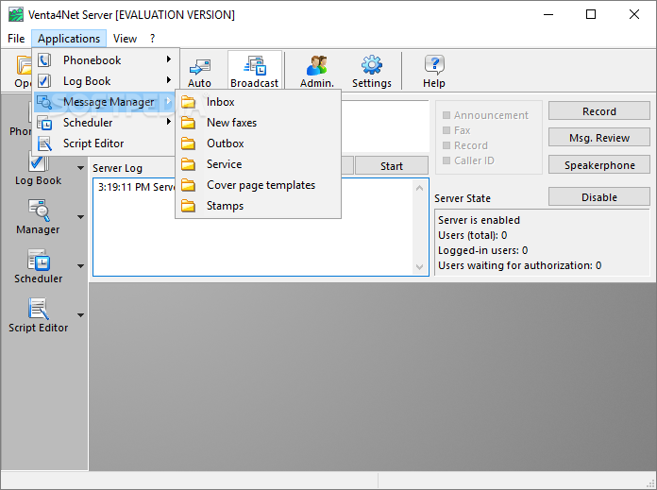This screenshot has height=490, width=657.
Task: Expand Scheduler submenu arrow in menu
Action: pos(168,122)
